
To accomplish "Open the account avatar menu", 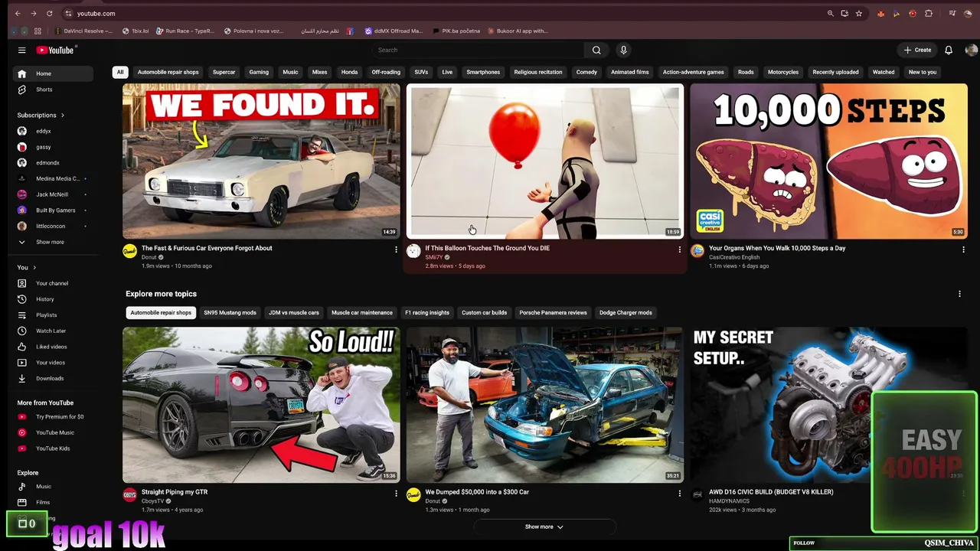I will [x=971, y=51].
